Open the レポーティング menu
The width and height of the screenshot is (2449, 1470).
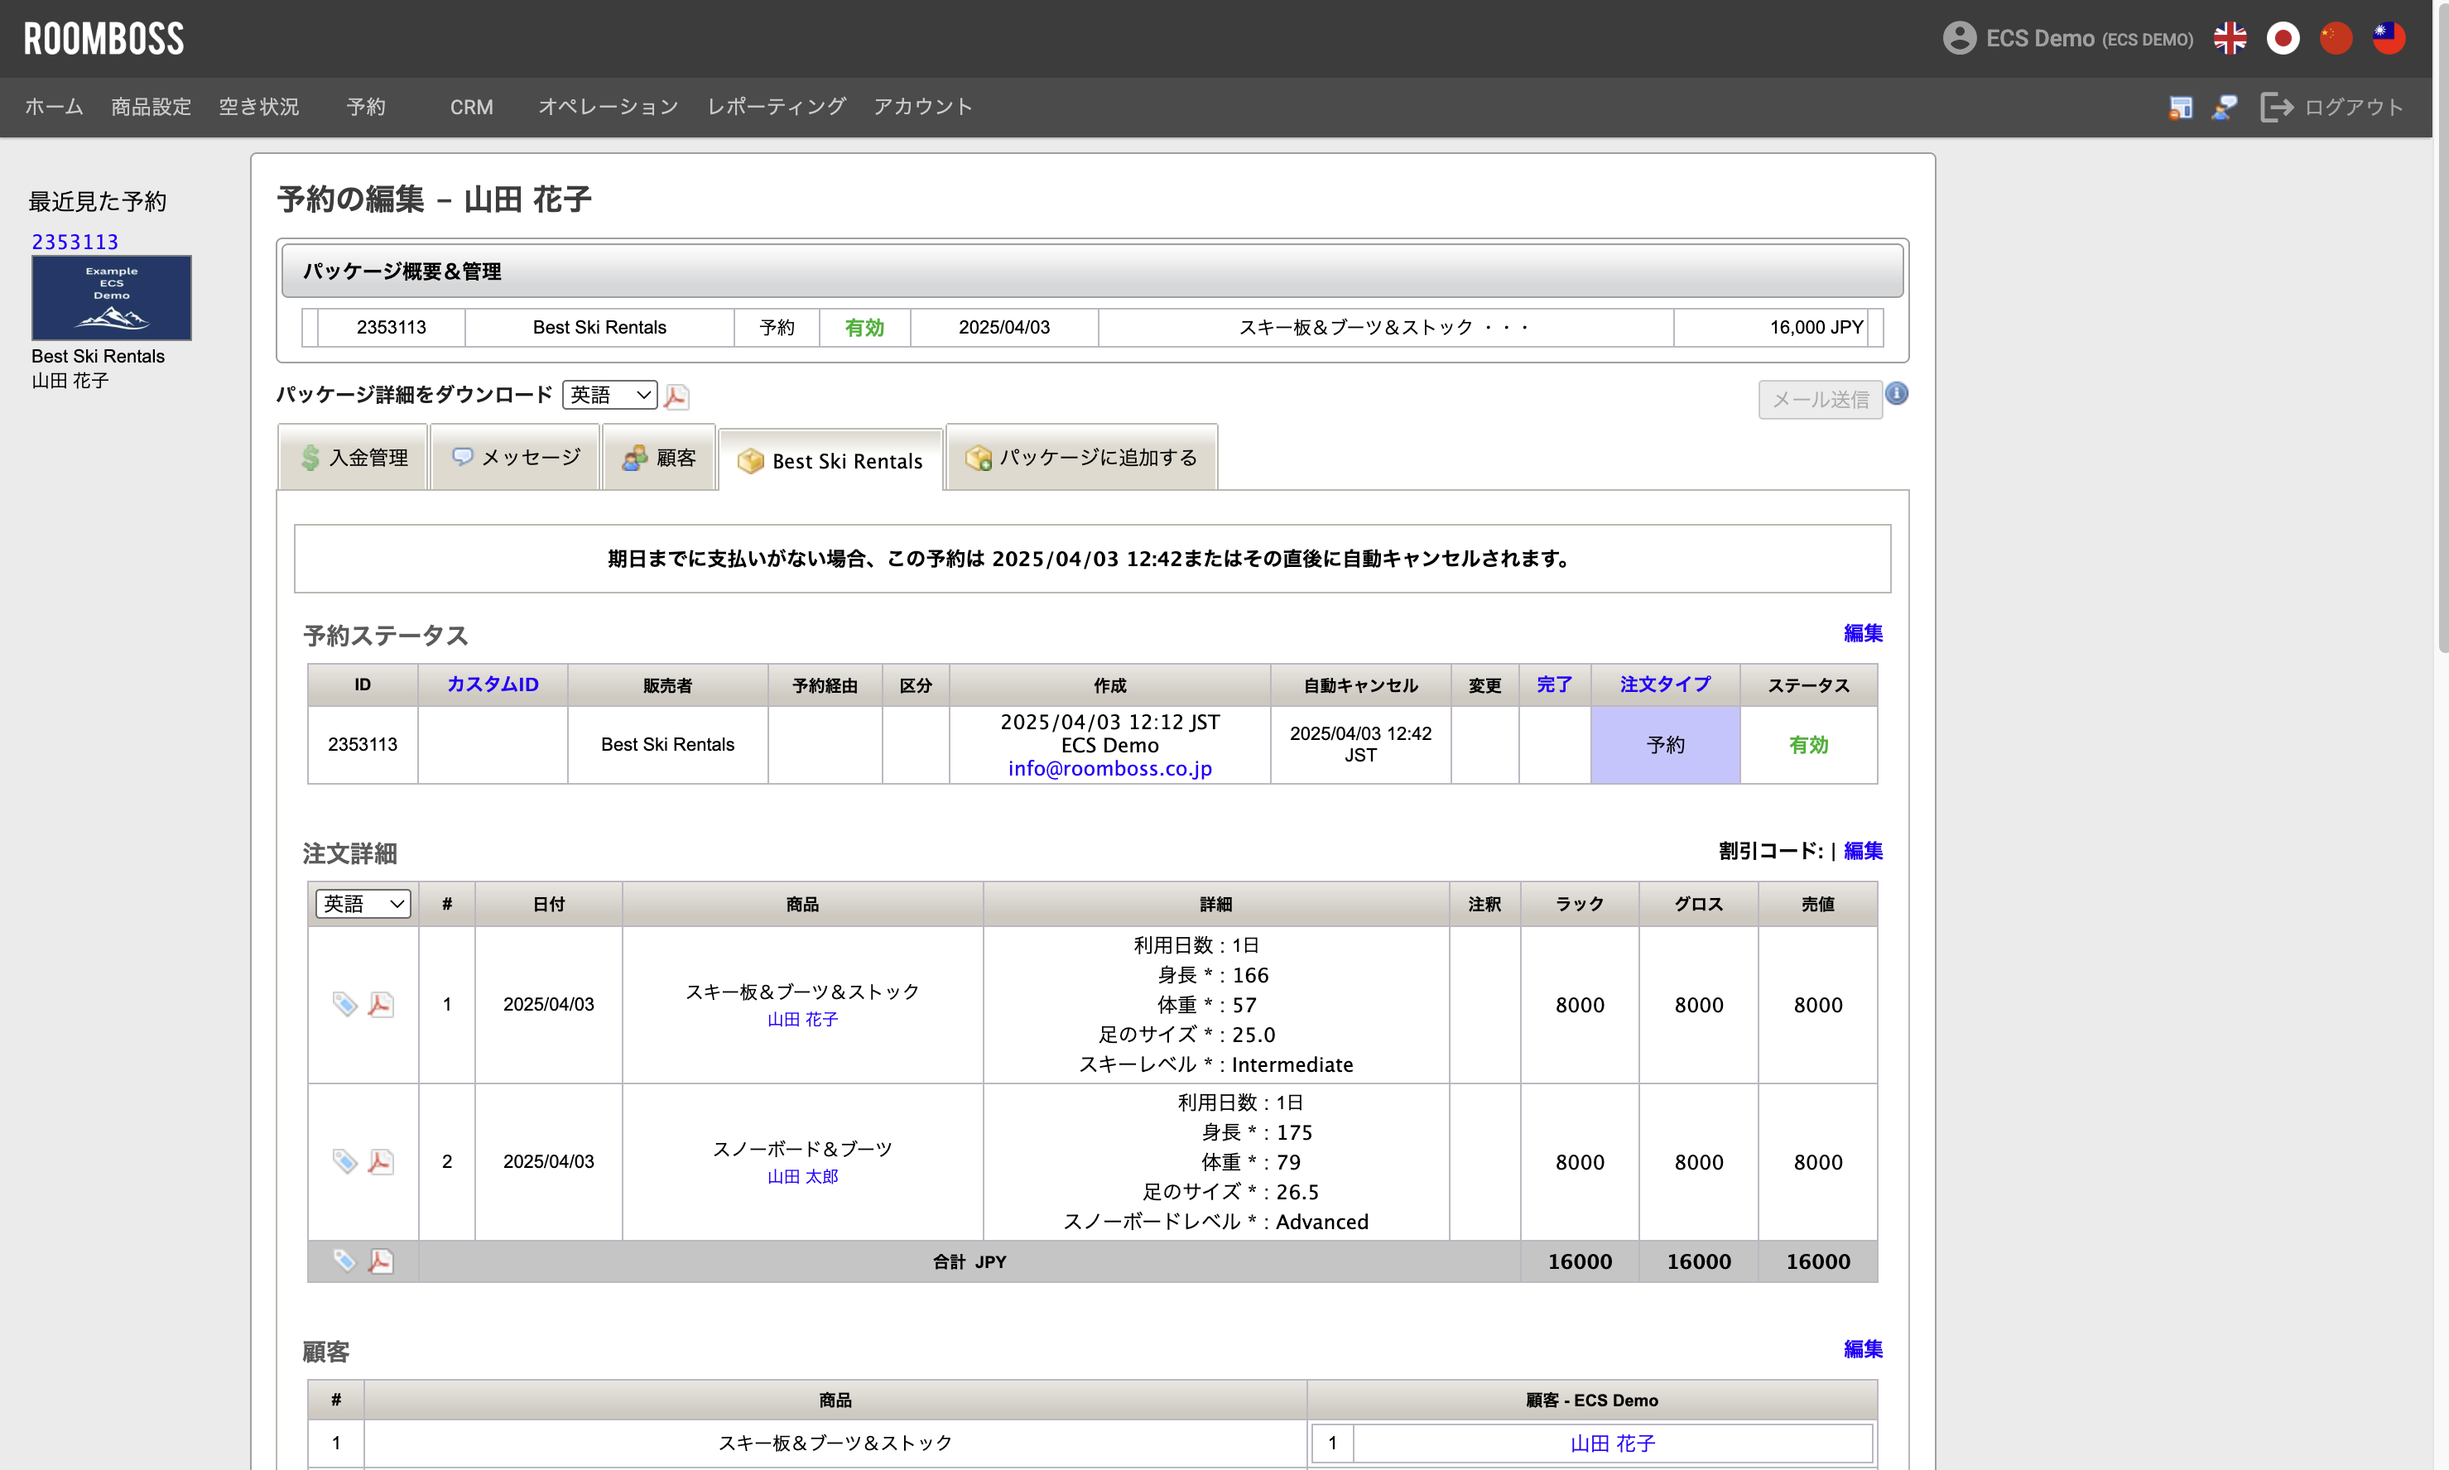tap(776, 107)
